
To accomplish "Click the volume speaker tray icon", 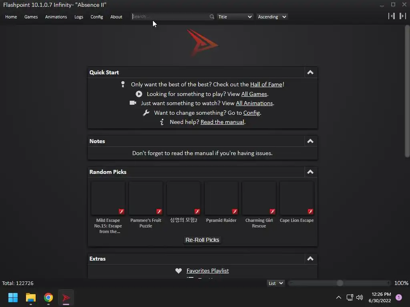I will 360,297.
